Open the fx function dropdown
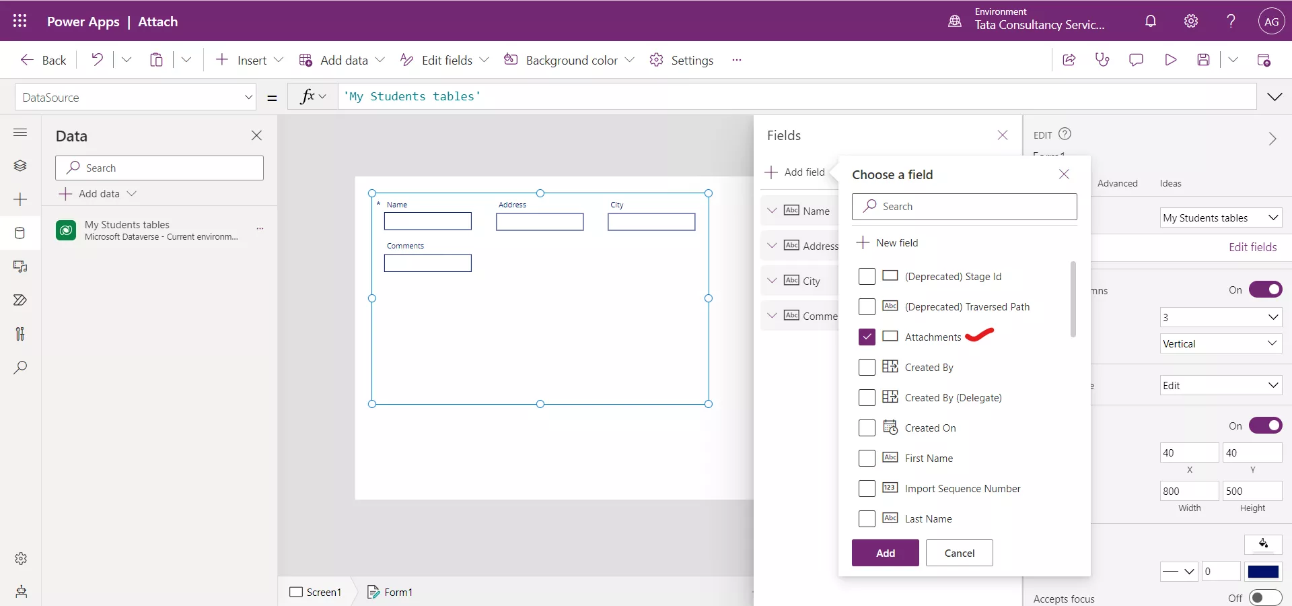The height and width of the screenshot is (606, 1292). pos(313,96)
